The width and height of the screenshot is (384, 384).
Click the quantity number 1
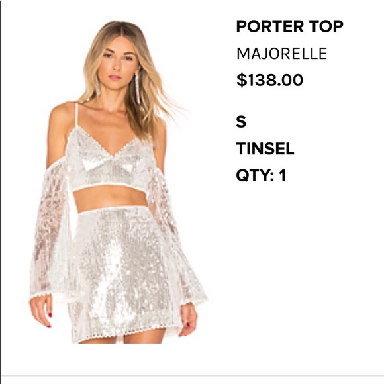pyautogui.click(x=283, y=175)
